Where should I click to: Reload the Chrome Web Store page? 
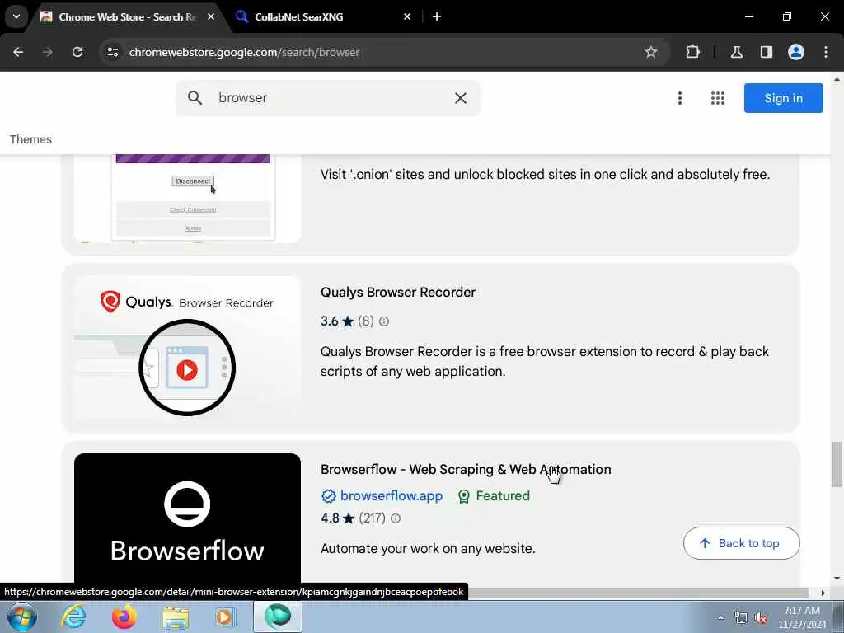click(x=77, y=52)
